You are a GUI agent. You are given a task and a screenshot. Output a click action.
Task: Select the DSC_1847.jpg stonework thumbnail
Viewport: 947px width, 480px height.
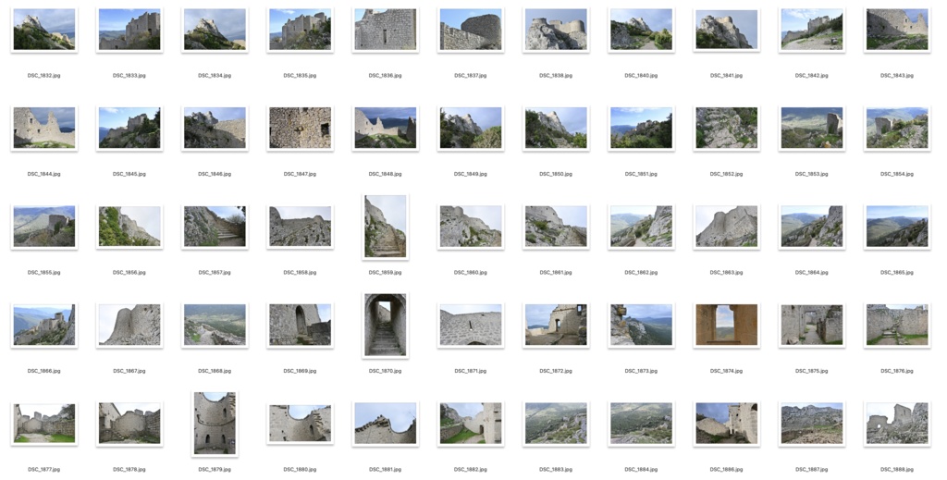pos(301,128)
